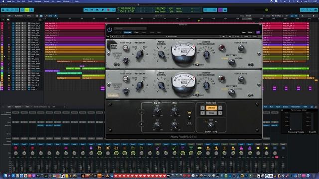Click Save in the Waves toolbar
Screen dimensions: 319x179
[254, 36]
